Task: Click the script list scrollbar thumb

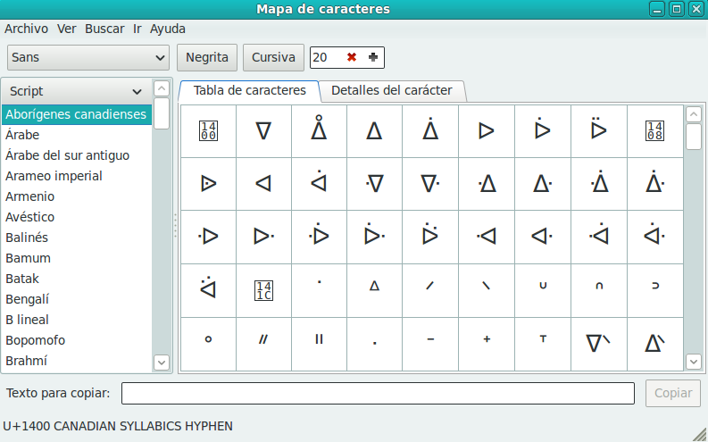Action: tap(162, 113)
